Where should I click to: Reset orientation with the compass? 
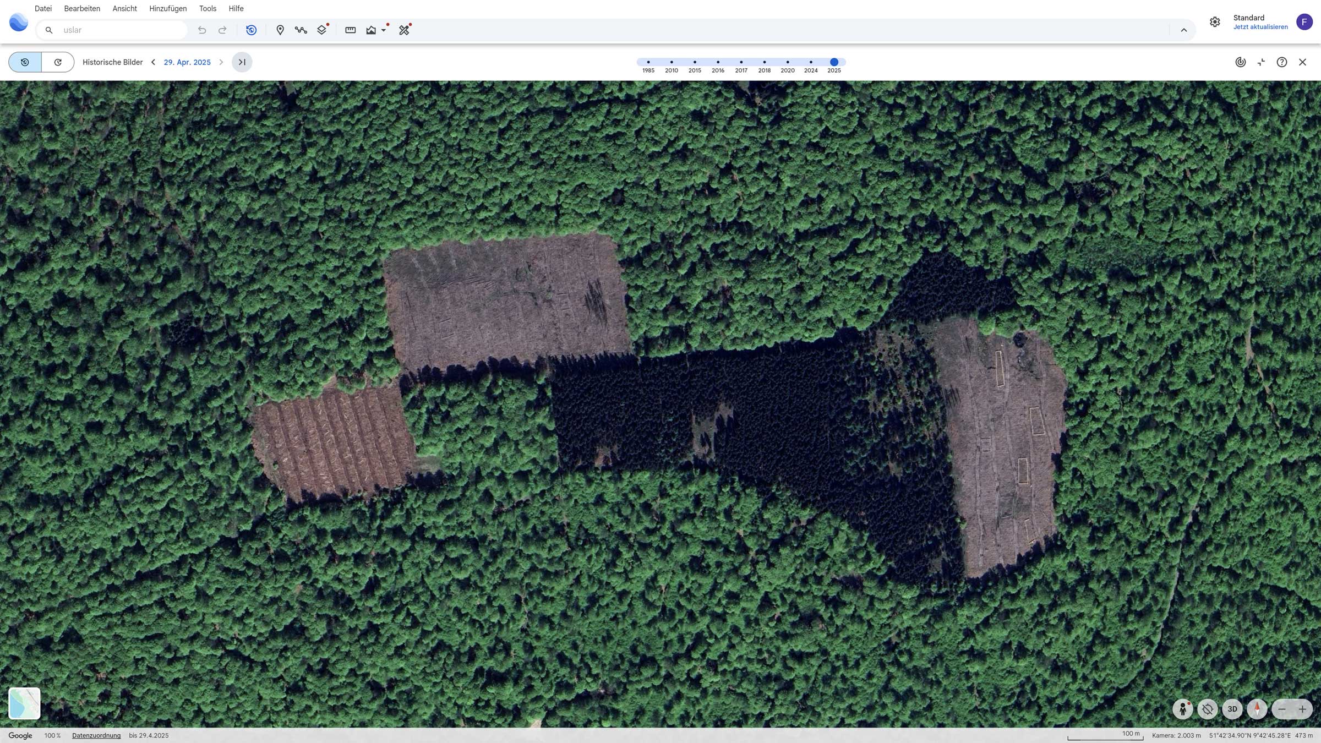[1257, 709]
